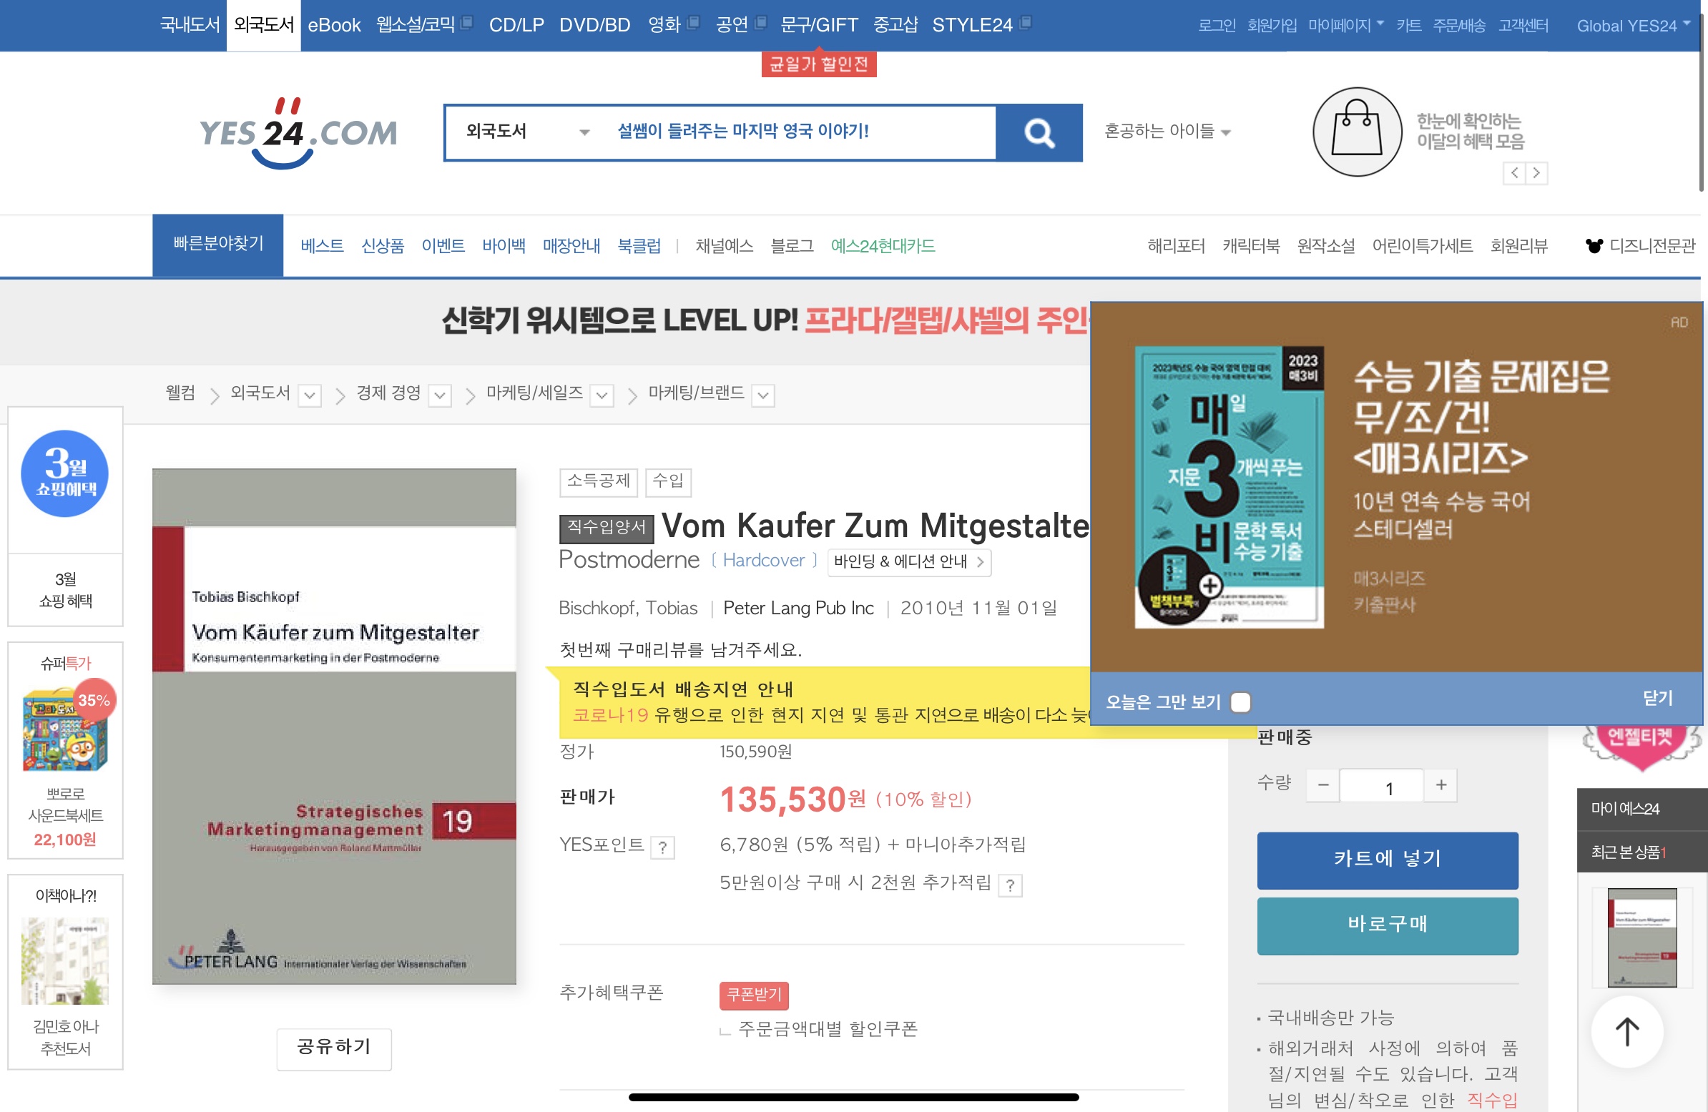Click 로그인 link
This screenshot has height=1112, width=1708.
[1217, 26]
